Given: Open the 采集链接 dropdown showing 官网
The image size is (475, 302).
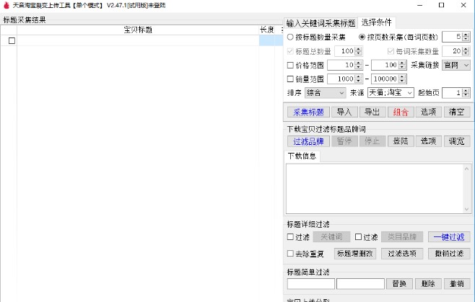Looking at the screenshot, I should (x=456, y=65).
